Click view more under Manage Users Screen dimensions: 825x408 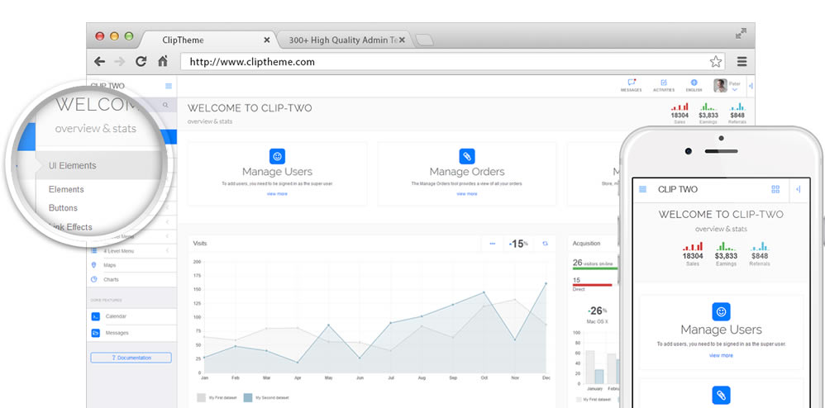pyautogui.click(x=277, y=193)
